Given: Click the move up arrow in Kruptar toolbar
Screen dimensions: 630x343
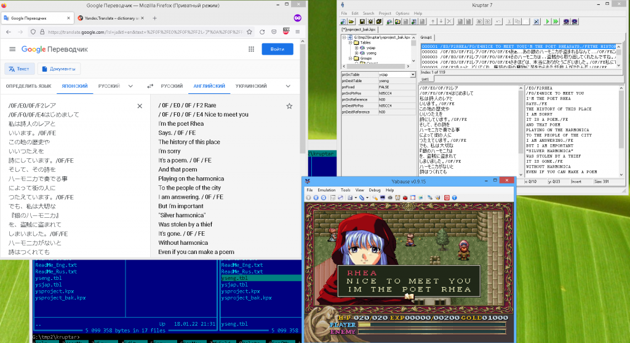Looking at the screenshot, I should tap(433, 21).
